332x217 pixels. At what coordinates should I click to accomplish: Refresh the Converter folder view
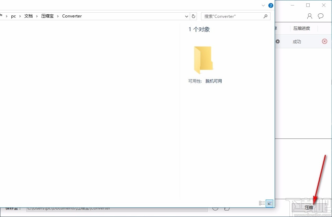pyautogui.click(x=193, y=16)
